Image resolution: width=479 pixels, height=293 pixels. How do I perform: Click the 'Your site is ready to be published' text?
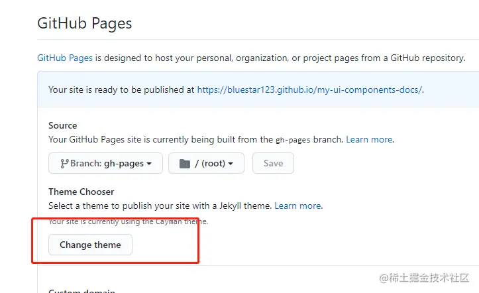point(121,89)
